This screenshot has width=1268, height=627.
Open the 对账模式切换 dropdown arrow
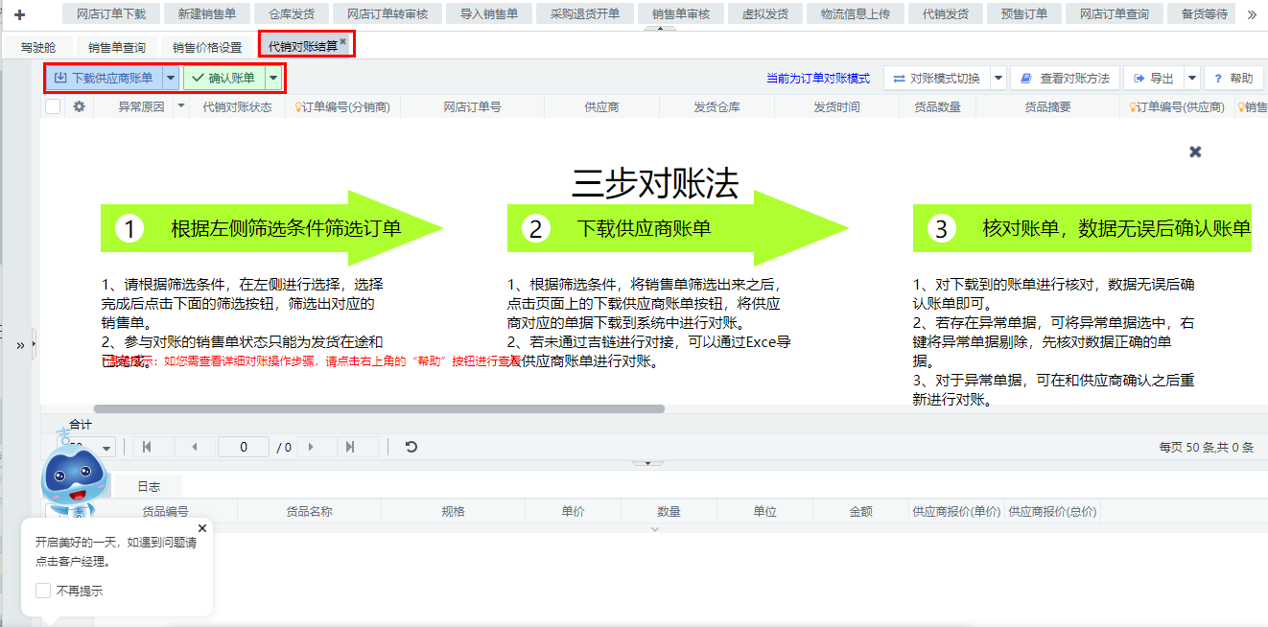pos(998,78)
